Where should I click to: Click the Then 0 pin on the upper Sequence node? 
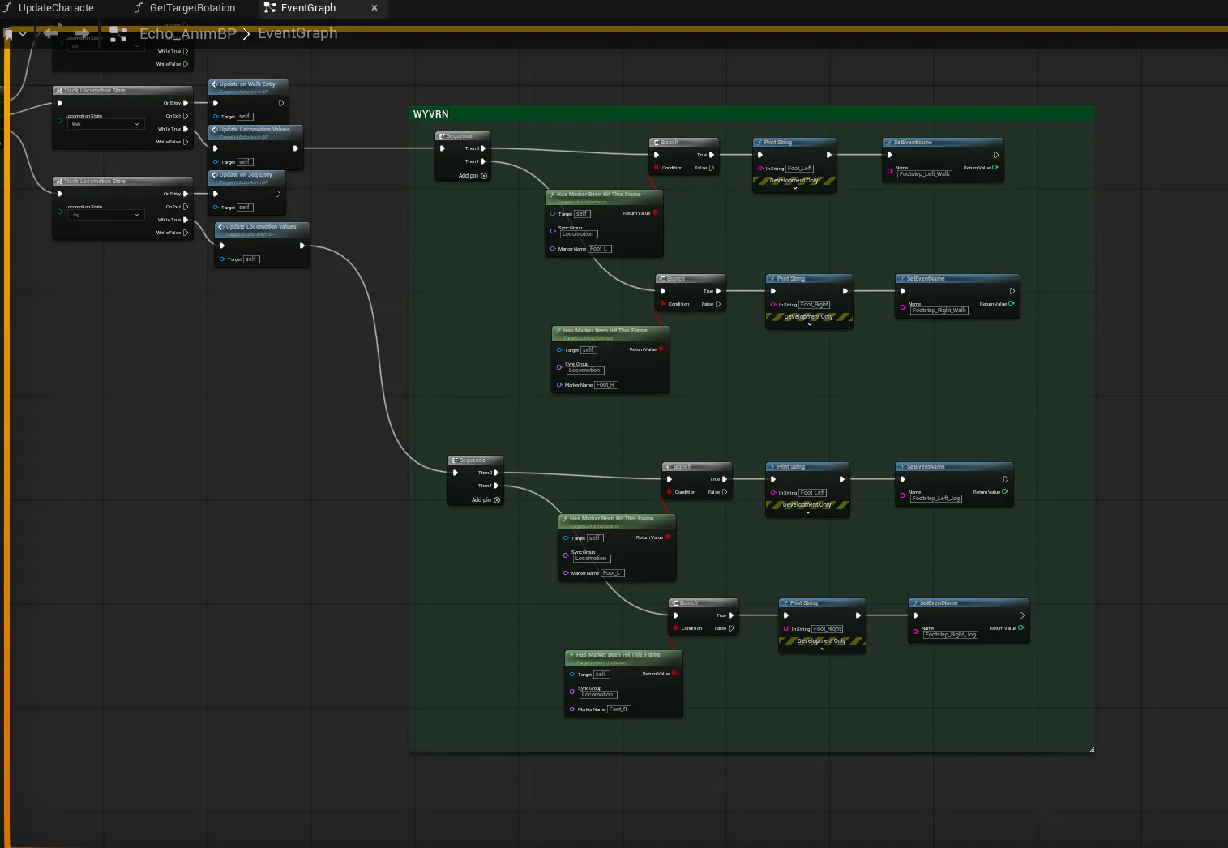[x=483, y=148]
